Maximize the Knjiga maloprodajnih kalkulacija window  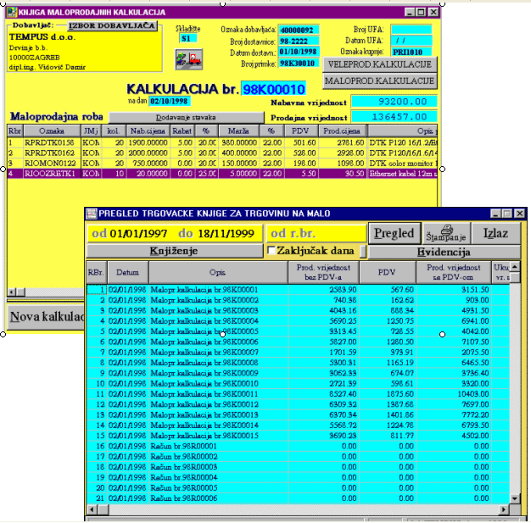[419, 13]
